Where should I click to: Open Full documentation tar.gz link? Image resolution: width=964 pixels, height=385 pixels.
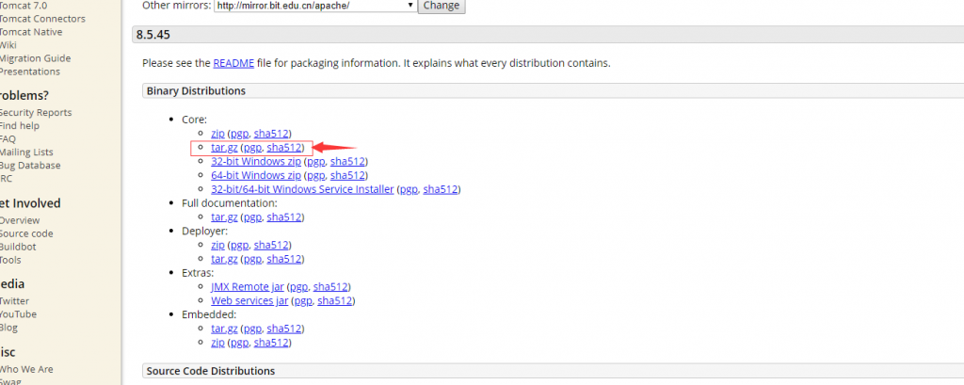pos(224,217)
